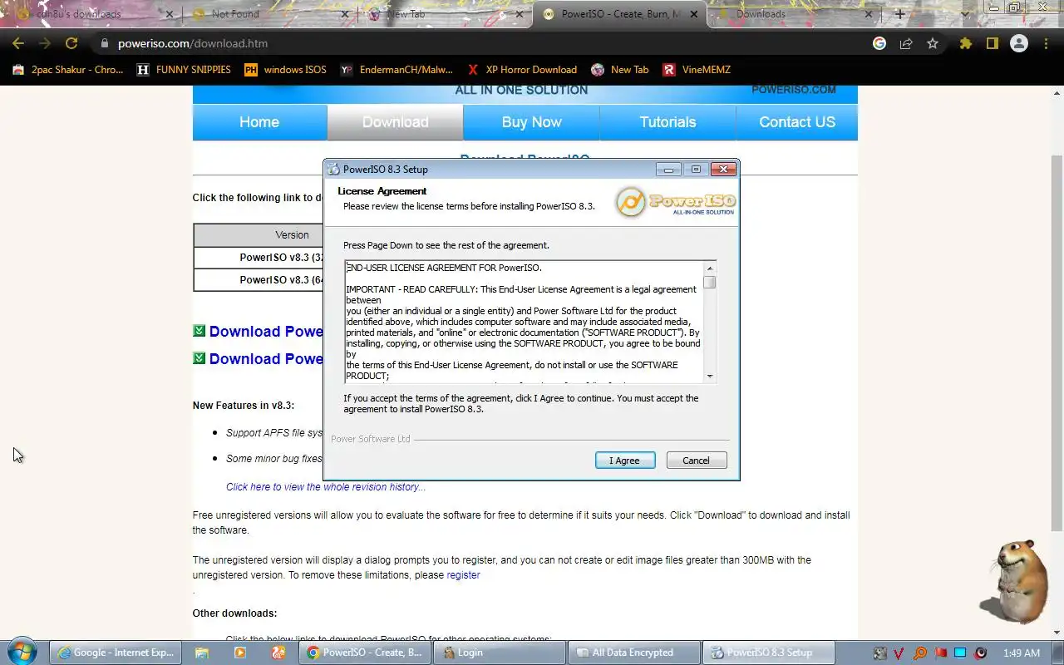Reload the current page
This screenshot has height=665, width=1064.
(x=71, y=43)
